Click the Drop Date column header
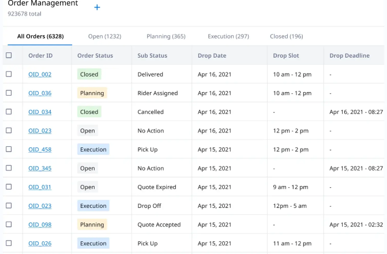The width and height of the screenshot is (387, 254). (212, 56)
